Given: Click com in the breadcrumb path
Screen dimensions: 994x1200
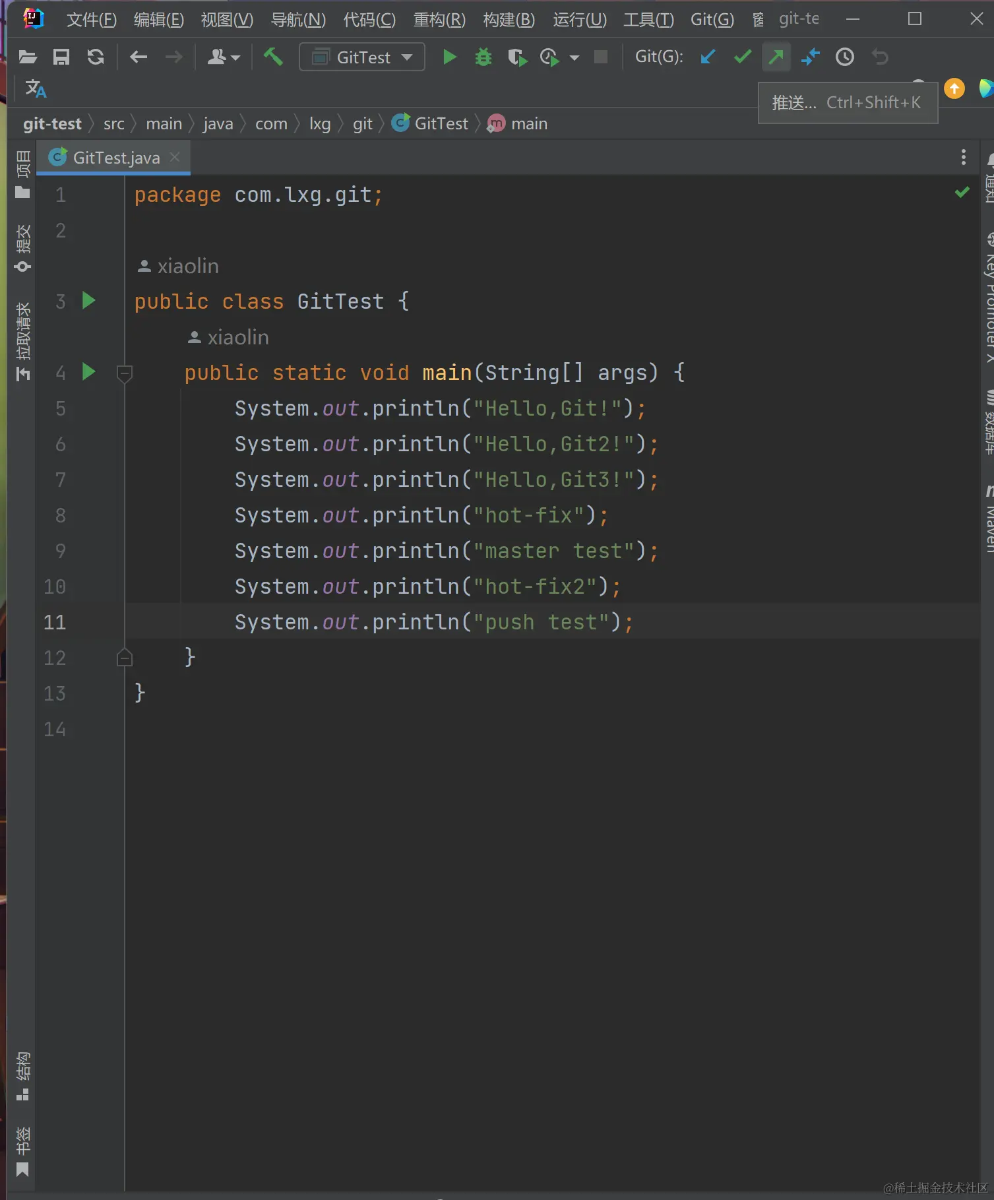Looking at the screenshot, I should coord(271,124).
